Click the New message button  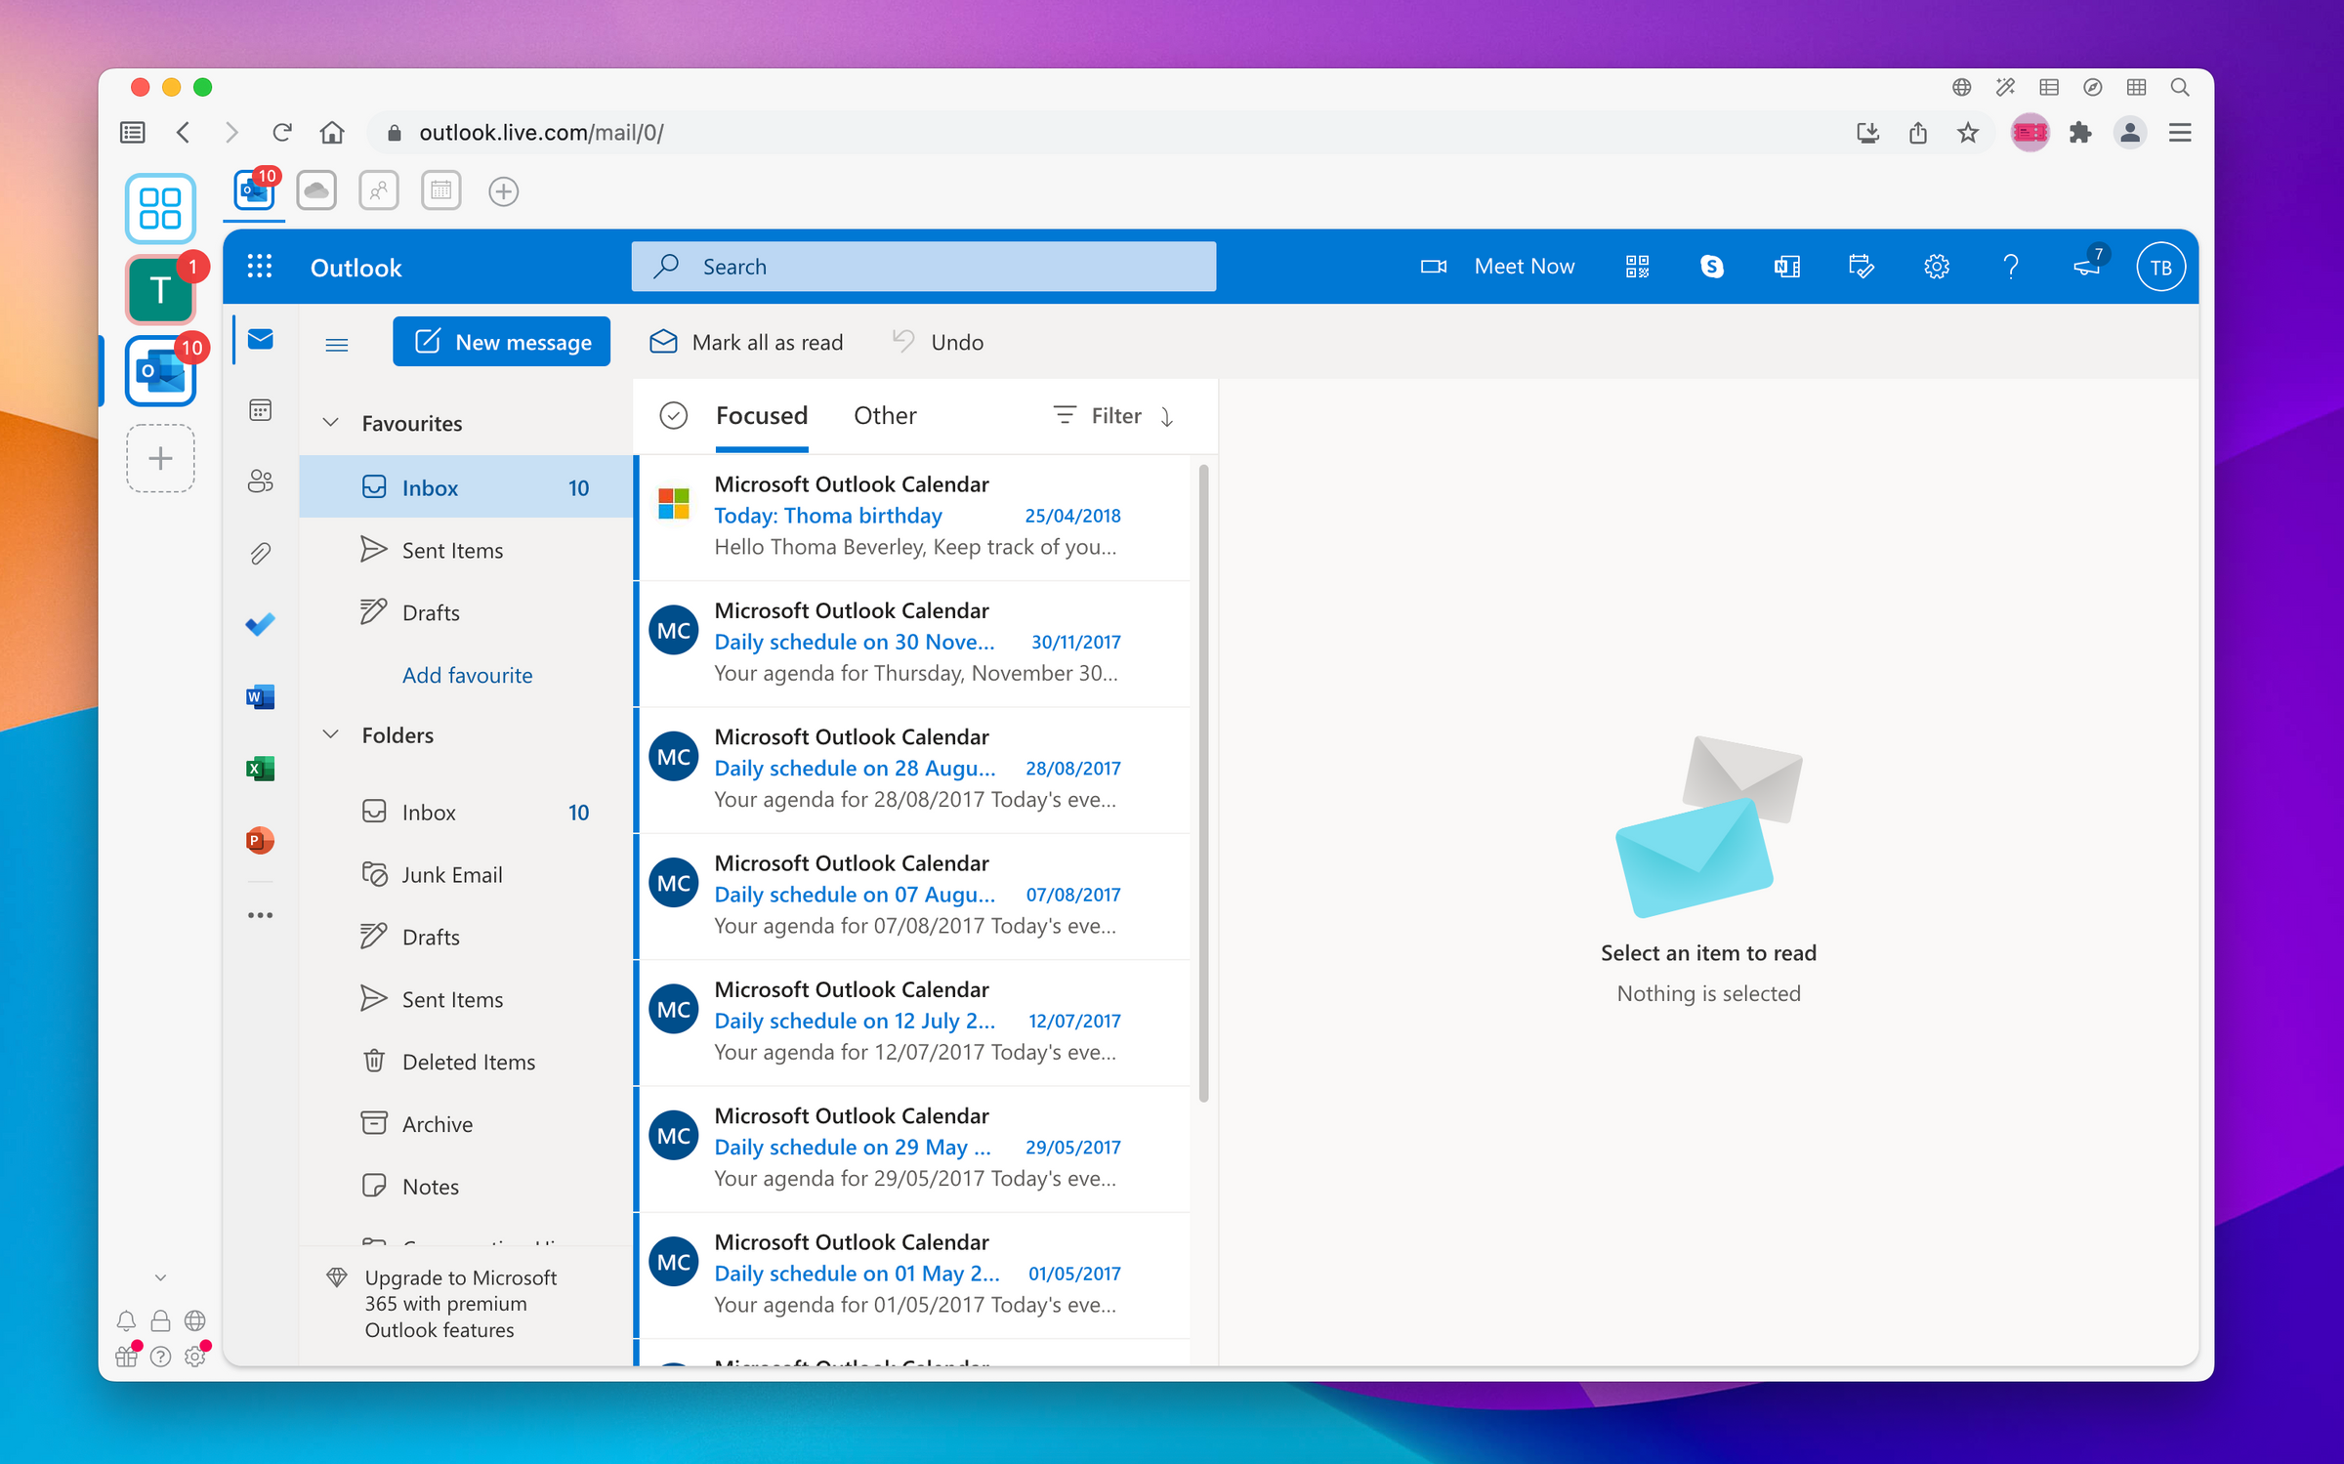coord(501,341)
